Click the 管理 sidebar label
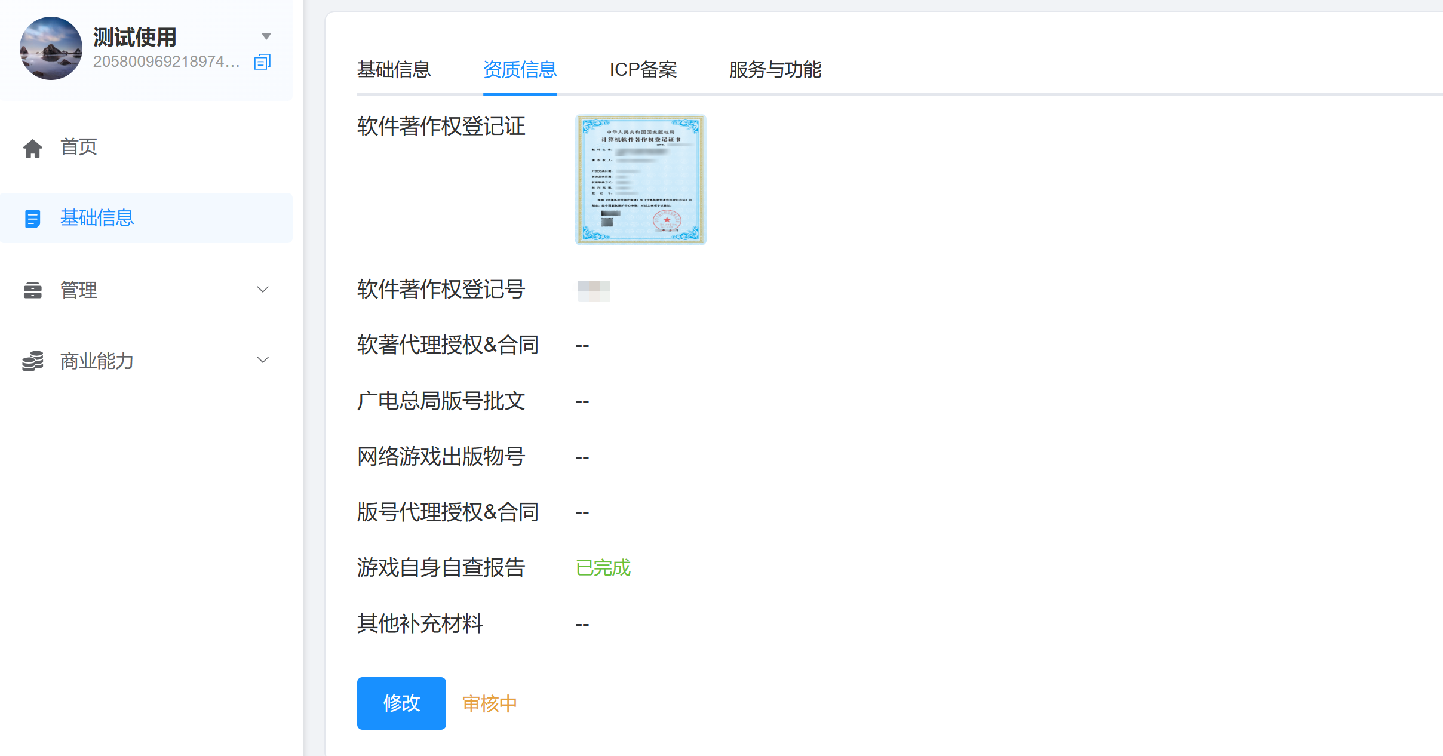 79,290
